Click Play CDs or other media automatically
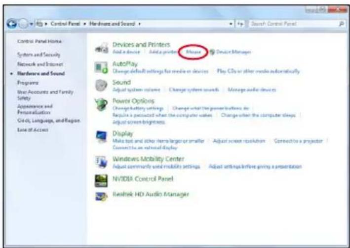The width and height of the screenshot is (350, 248). [x=259, y=71]
